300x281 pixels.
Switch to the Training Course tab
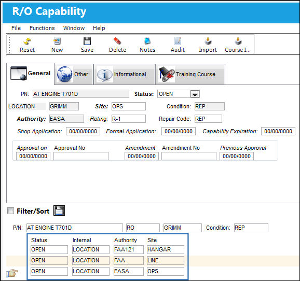(190, 74)
